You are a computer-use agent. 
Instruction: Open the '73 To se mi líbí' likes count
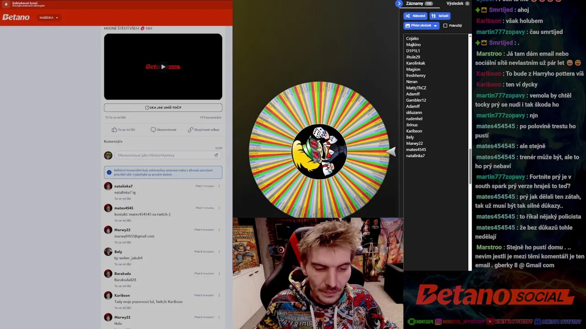tap(115, 117)
